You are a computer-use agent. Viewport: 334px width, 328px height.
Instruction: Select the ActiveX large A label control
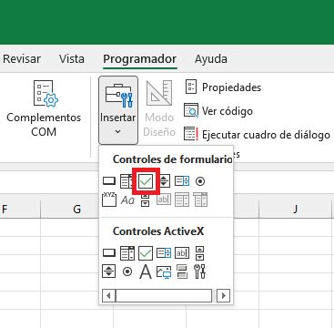coord(146,272)
